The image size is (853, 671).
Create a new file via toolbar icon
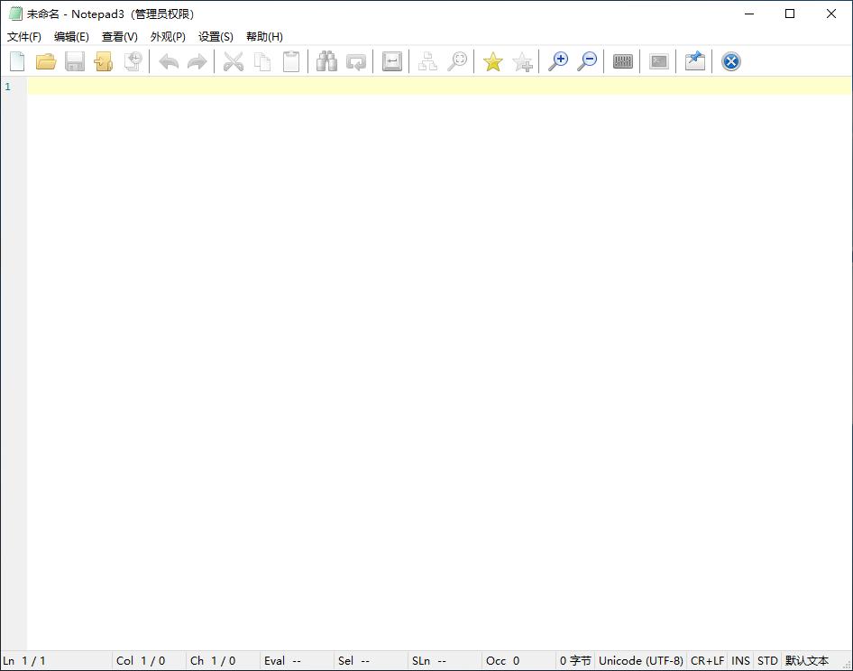pos(16,60)
